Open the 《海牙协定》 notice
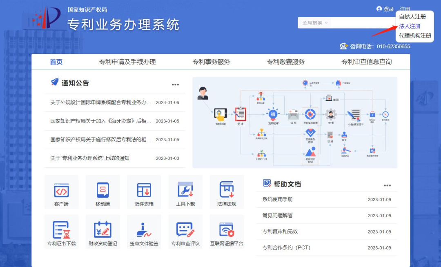This screenshot has height=267, width=441. click(101, 121)
